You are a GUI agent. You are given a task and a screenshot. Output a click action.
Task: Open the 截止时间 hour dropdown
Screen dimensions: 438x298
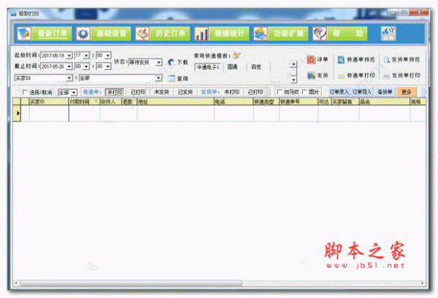tap(87, 66)
